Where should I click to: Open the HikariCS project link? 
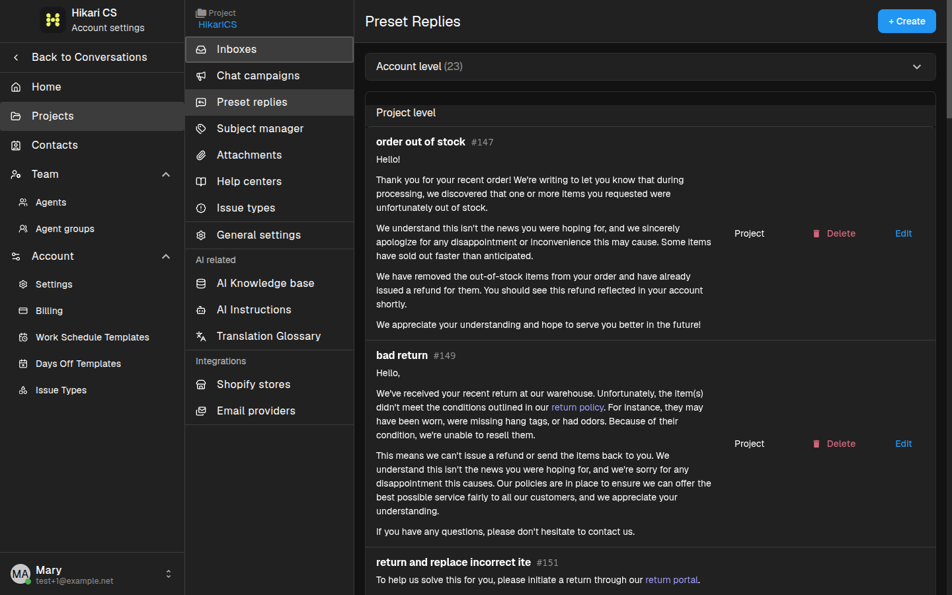pyautogui.click(x=218, y=24)
